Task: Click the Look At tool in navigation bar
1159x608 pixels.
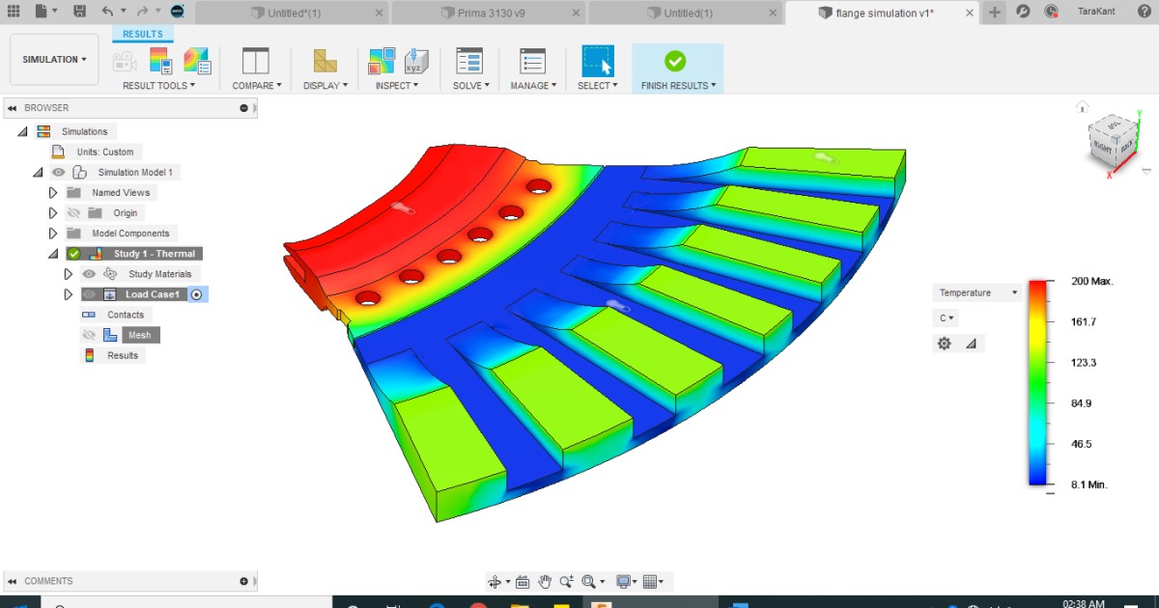Action: (x=523, y=581)
